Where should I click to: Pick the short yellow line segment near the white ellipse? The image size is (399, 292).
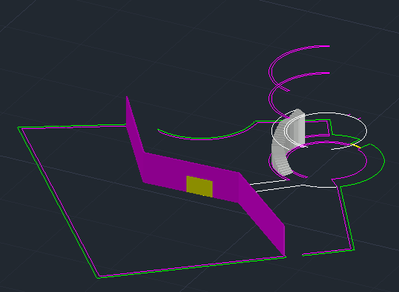click(356, 145)
